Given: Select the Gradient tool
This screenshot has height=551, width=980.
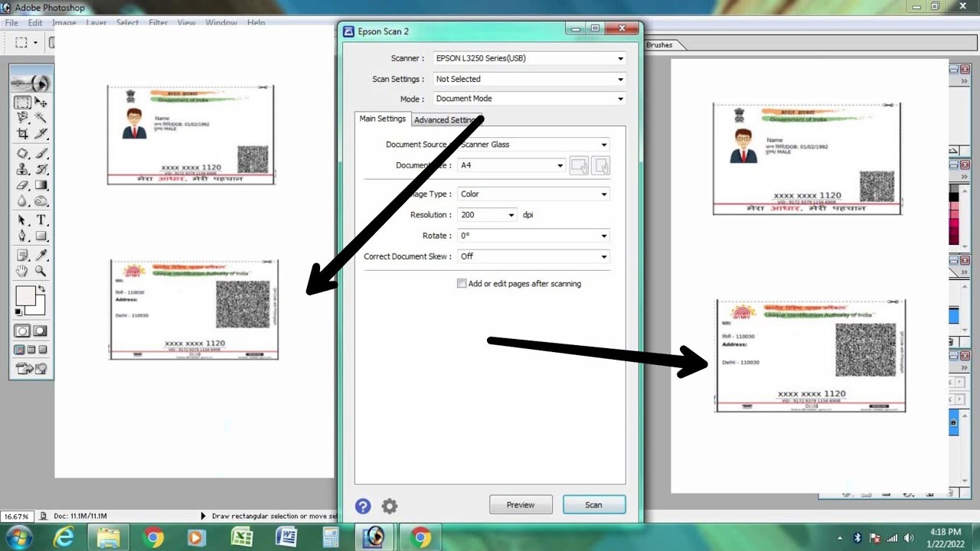Looking at the screenshot, I should pyautogui.click(x=41, y=185).
